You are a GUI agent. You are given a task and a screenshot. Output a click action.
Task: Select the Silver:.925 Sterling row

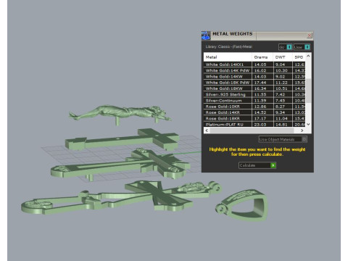(254, 94)
